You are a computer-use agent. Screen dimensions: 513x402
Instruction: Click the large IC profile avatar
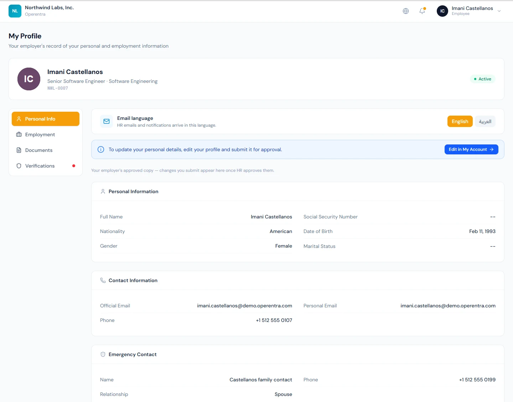pos(29,79)
